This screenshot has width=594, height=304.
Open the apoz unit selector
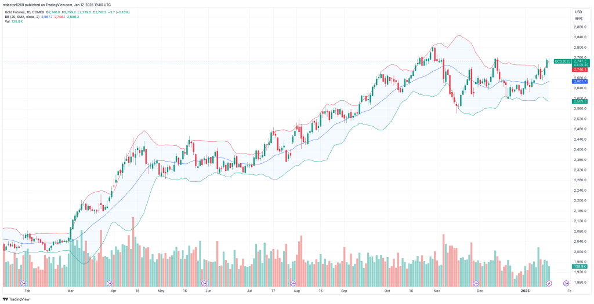(x=578, y=19)
